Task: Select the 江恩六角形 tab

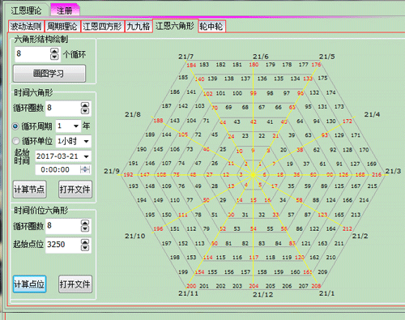Action: point(175,26)
